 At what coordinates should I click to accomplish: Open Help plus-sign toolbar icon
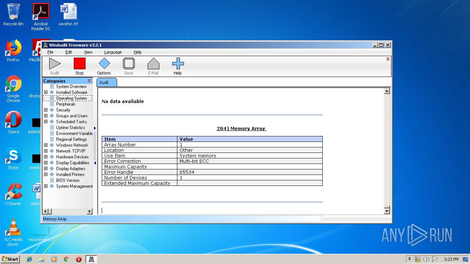(x=178, y=64)
